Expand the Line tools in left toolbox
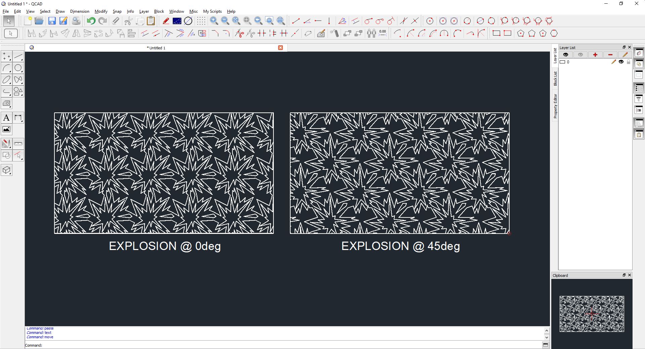 tap(18, 56)
